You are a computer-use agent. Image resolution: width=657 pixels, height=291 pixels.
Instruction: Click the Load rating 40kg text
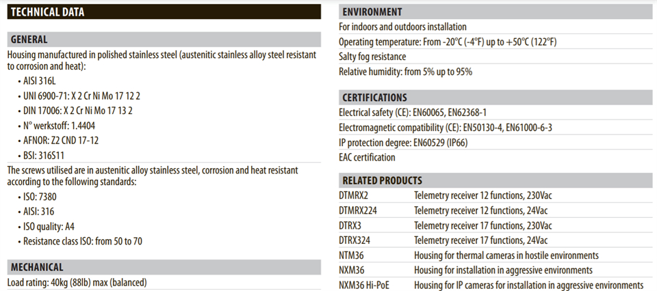(x=77, y=282)
